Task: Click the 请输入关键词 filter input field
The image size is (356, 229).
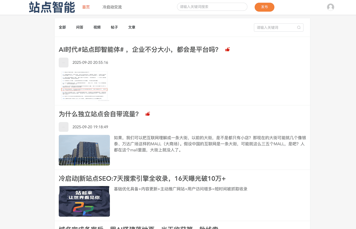Action: 275,27
